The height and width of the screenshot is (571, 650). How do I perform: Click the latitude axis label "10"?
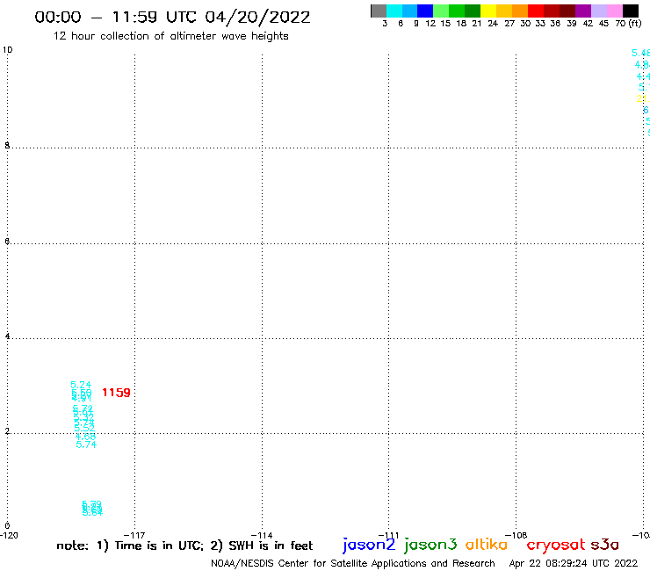8,50
